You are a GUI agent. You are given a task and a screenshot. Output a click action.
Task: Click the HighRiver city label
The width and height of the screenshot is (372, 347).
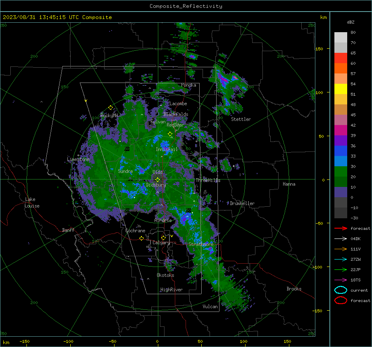tap(172, 290)
